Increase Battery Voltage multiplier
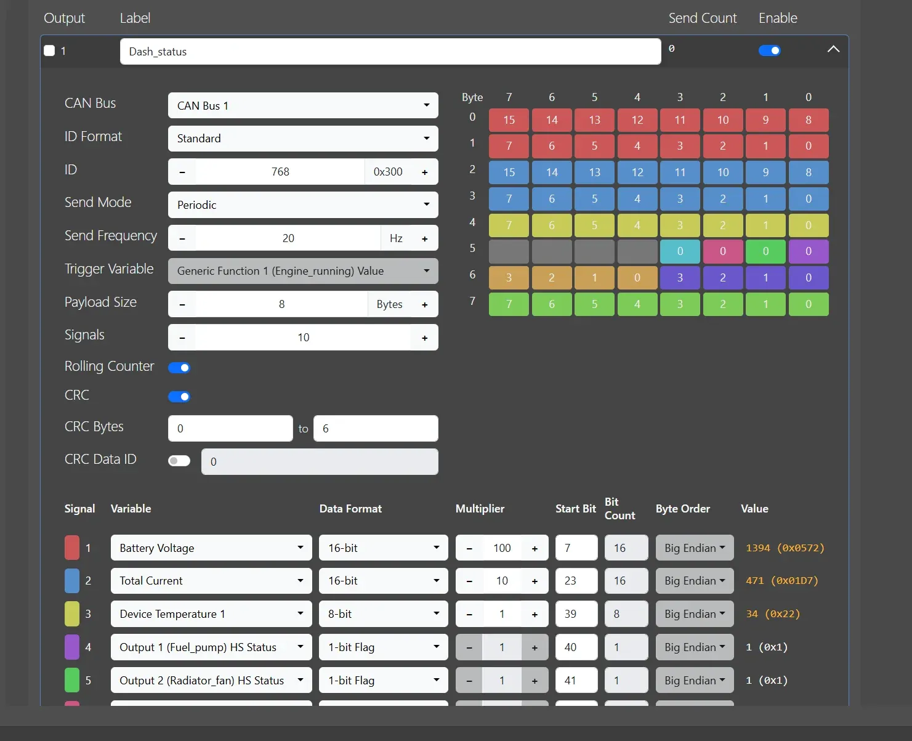This screenshot has width=912, height=741. (535, 548)
